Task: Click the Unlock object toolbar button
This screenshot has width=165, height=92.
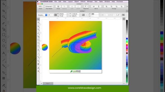Action: click(78, 6)
